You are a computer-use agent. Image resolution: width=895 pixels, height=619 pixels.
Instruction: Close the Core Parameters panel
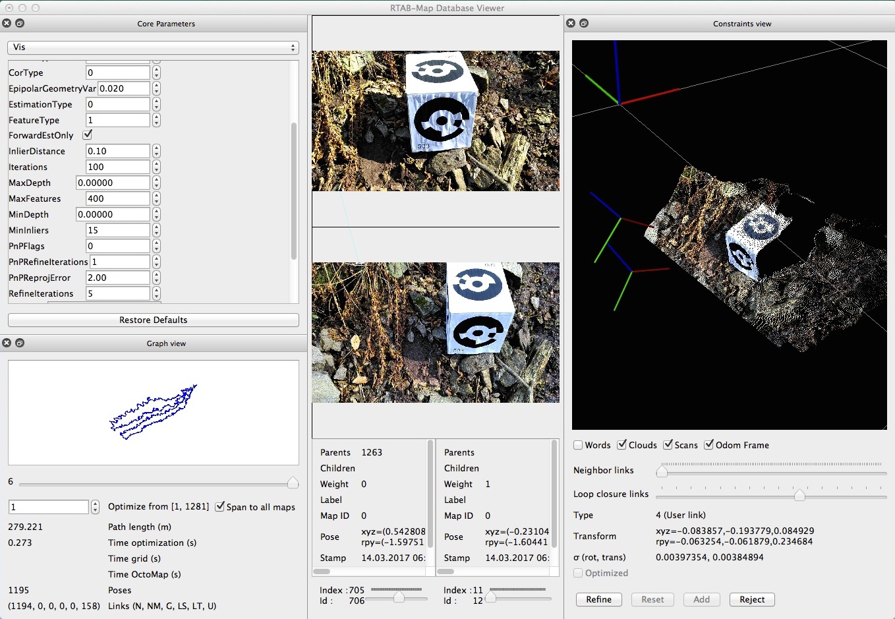click(x=7, y=23)
